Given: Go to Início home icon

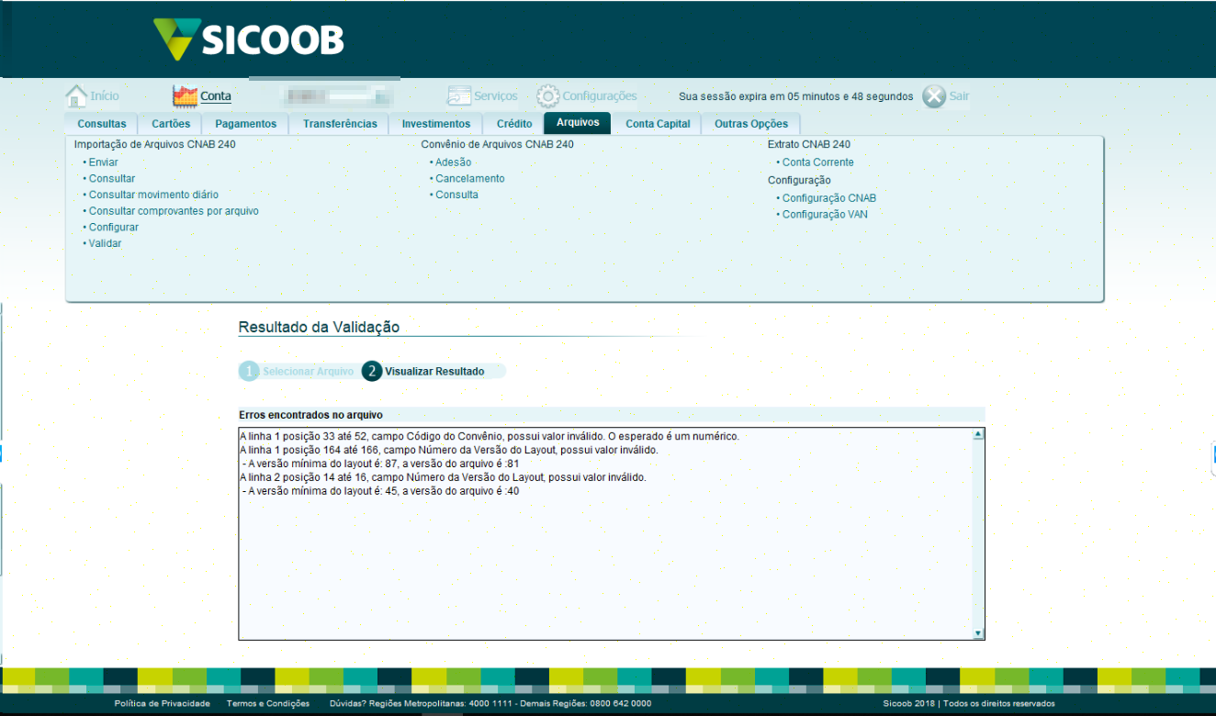Looking at the screenshot, I should [76, 95].
